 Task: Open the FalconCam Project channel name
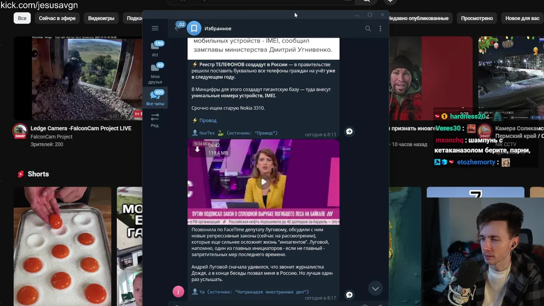point(51,137)
